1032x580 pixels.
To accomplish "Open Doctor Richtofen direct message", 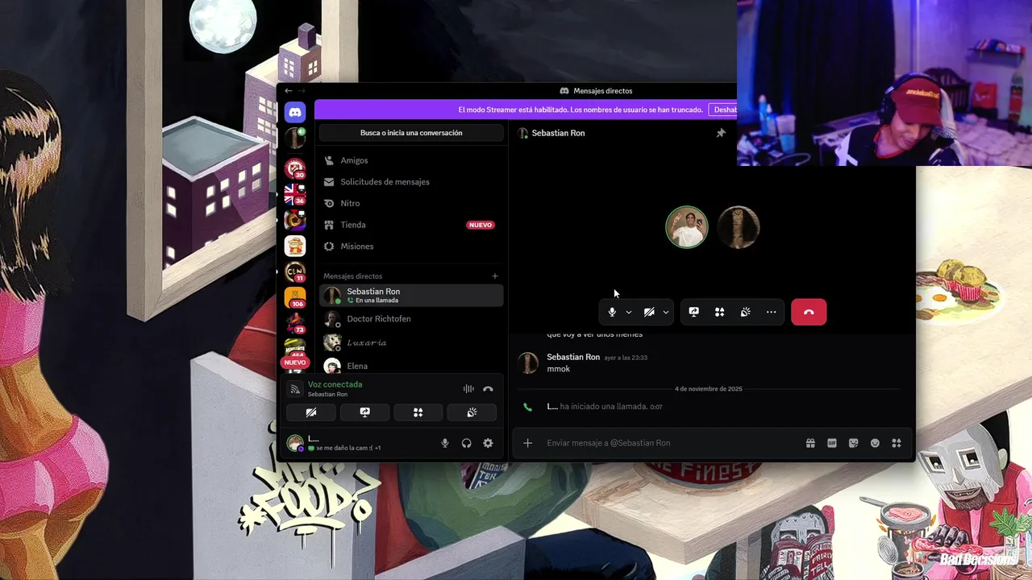I will pyautogui.click(x=411, y=319).
